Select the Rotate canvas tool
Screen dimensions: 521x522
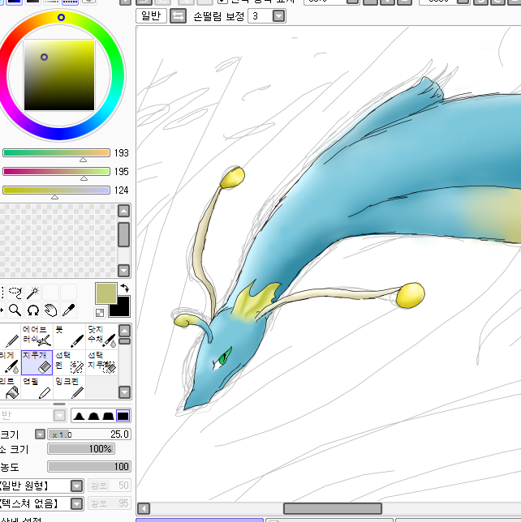click(33, 310)
